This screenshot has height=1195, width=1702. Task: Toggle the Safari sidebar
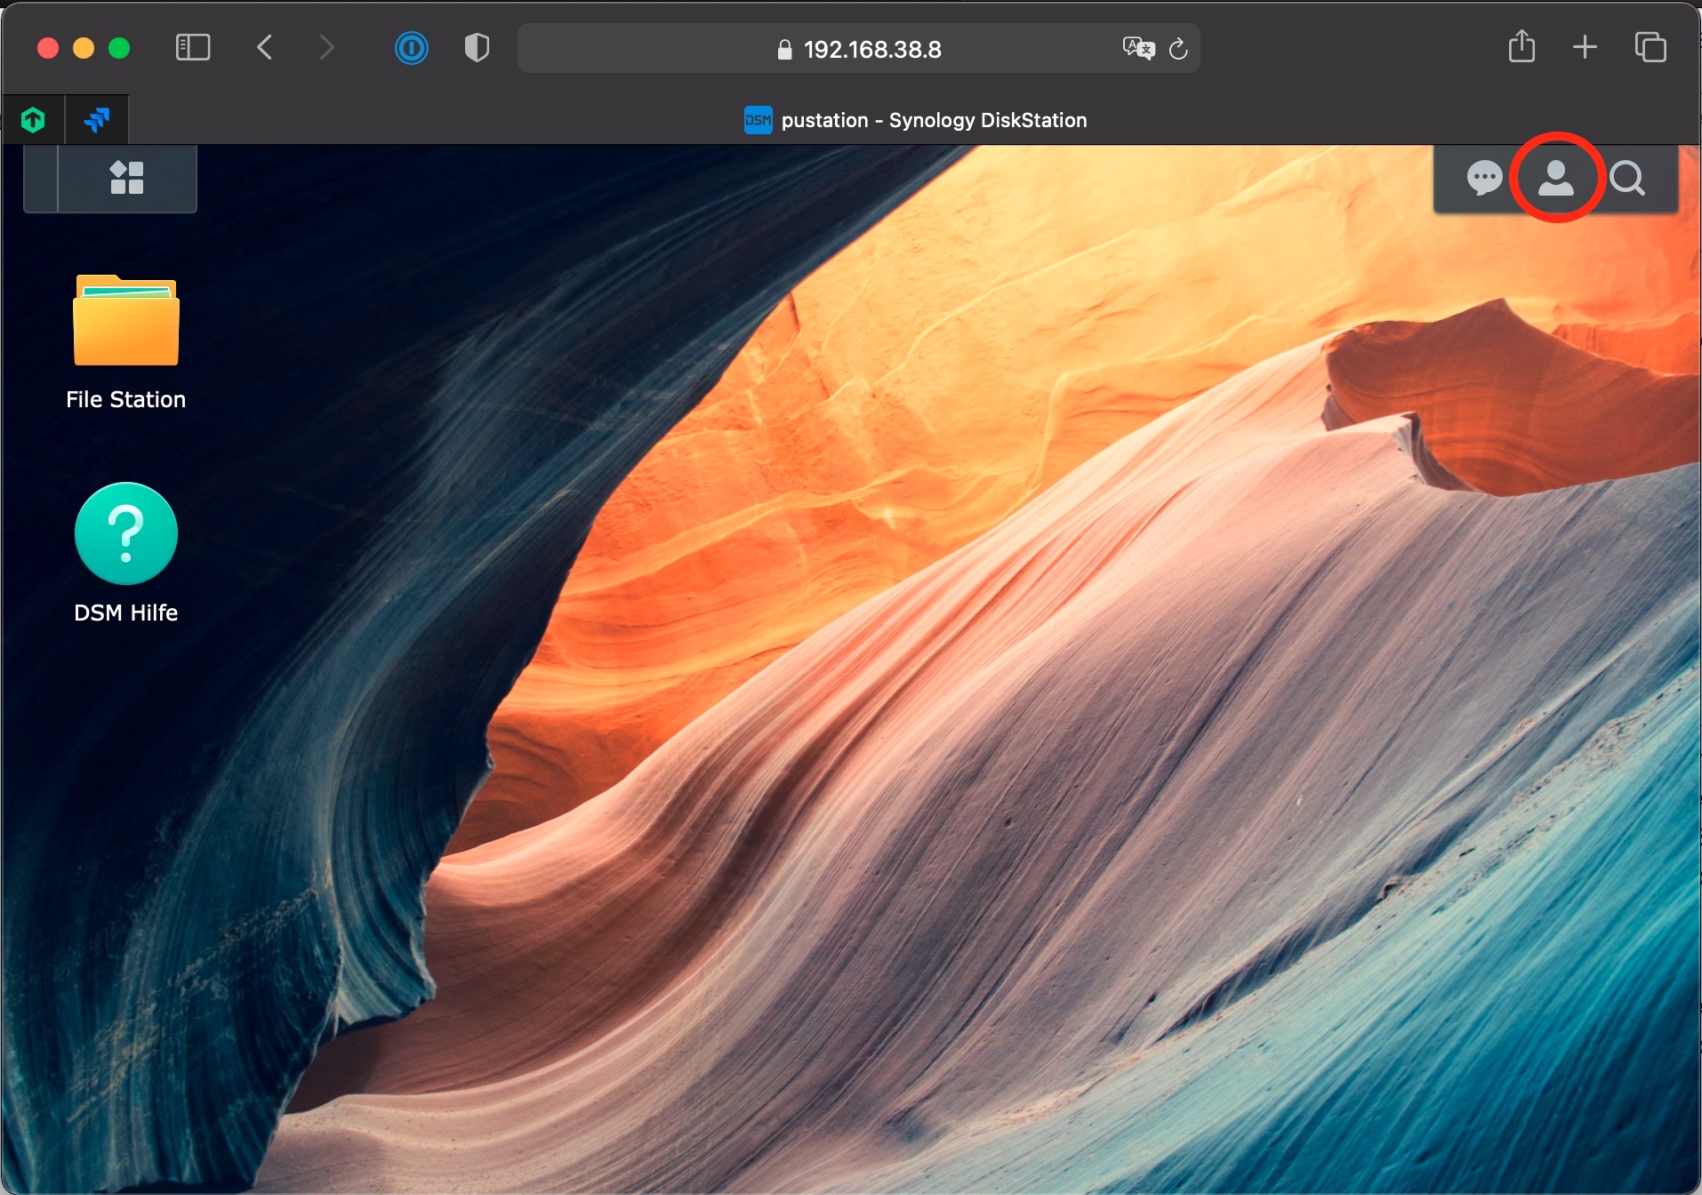(x=193, y=48)
